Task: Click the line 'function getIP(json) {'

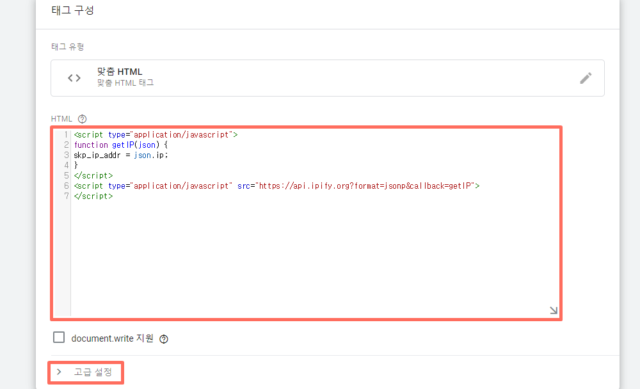Action: (121, 145)
